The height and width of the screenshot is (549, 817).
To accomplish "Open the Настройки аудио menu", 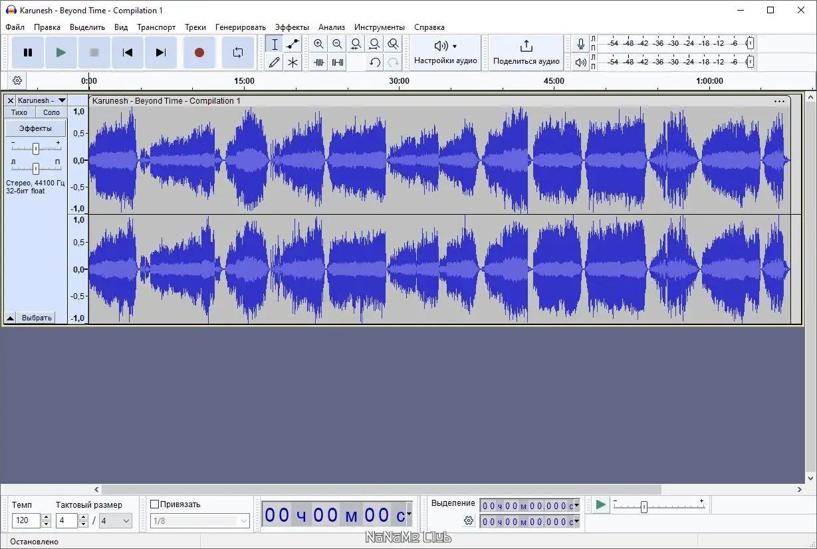I will point(445,53).
